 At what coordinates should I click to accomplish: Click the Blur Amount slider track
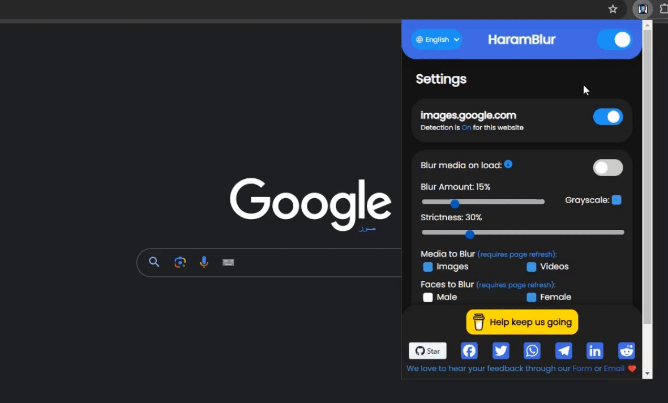(483, 202)
